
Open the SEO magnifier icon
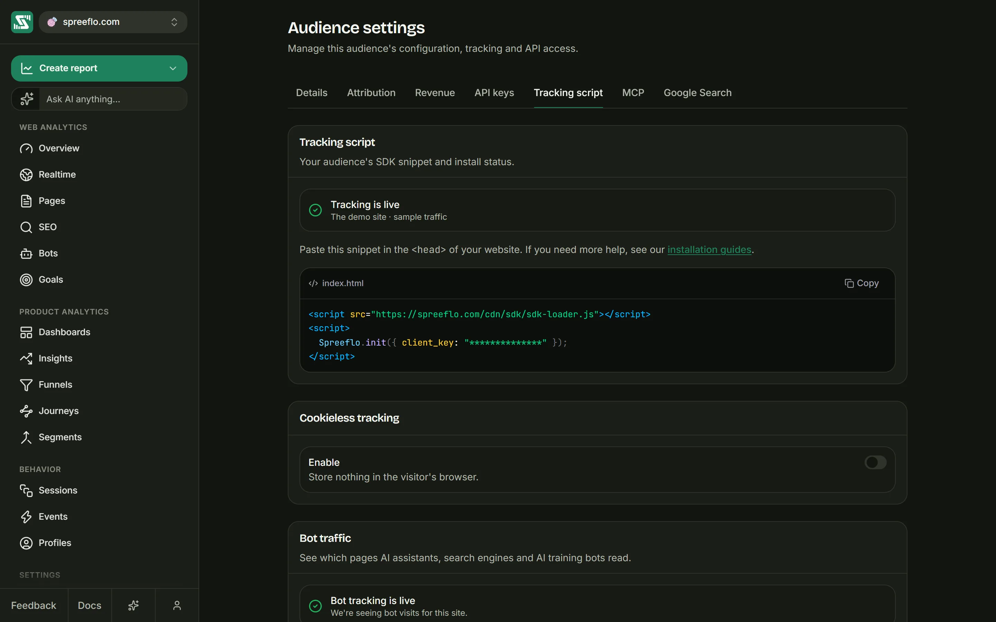pos(26,227)
